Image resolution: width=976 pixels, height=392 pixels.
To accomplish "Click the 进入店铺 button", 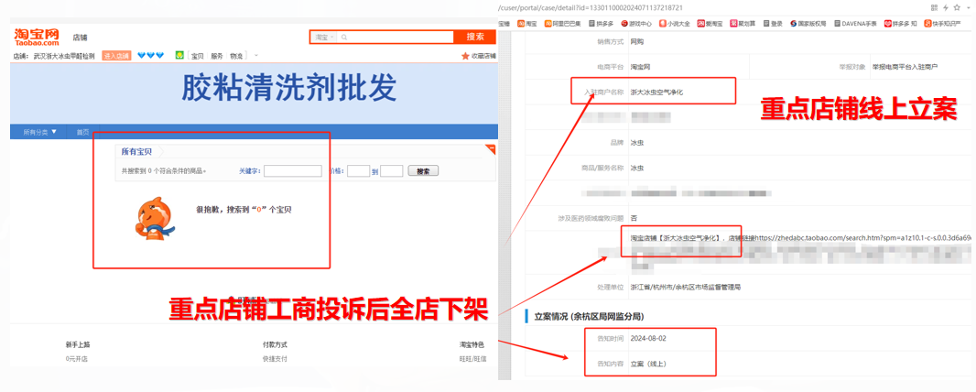I will (116, 56).
